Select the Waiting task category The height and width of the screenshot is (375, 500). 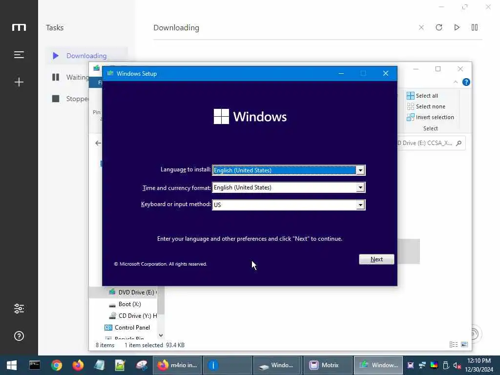[71, 77]
